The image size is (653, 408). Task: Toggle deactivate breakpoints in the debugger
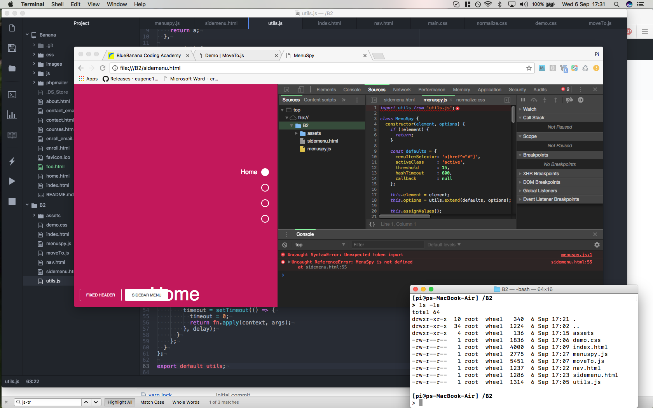[x=569, y=100]
